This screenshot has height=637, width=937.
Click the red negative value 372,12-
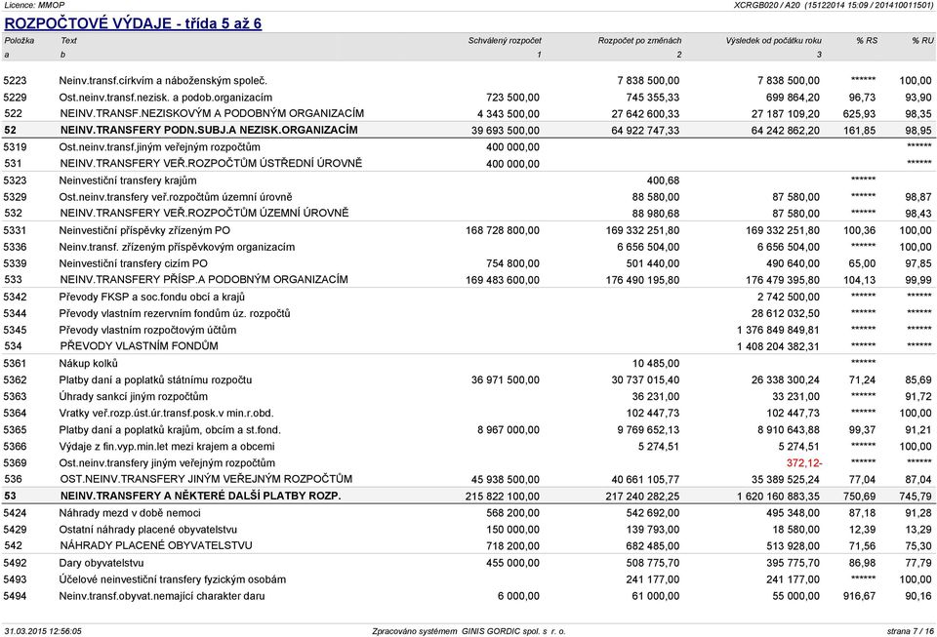click(x=804, y=463)
